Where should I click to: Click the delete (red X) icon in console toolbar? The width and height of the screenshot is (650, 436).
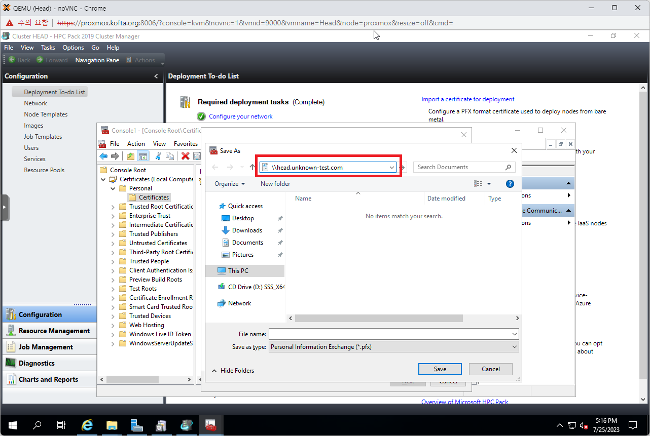(186, 156)
